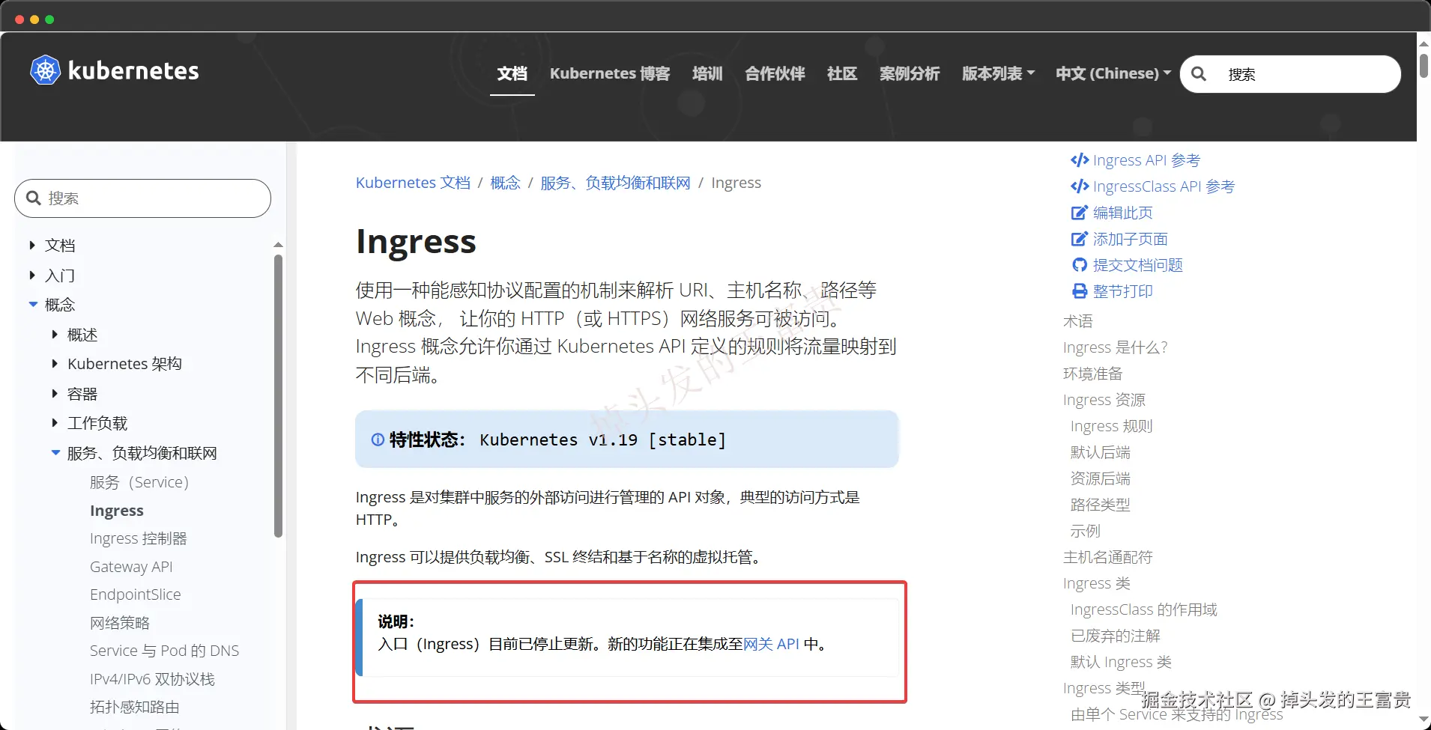Click the sidebar tree scrollbar thumb
This screenshot has width=1431, height=730.
click(278, 396)
